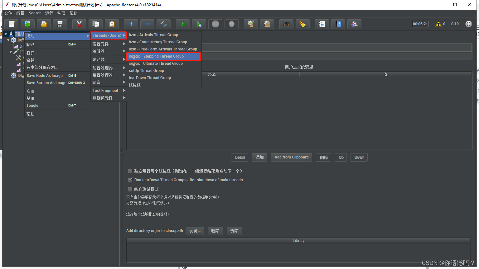Click the Help question mark icon

[x=338, y=24]
